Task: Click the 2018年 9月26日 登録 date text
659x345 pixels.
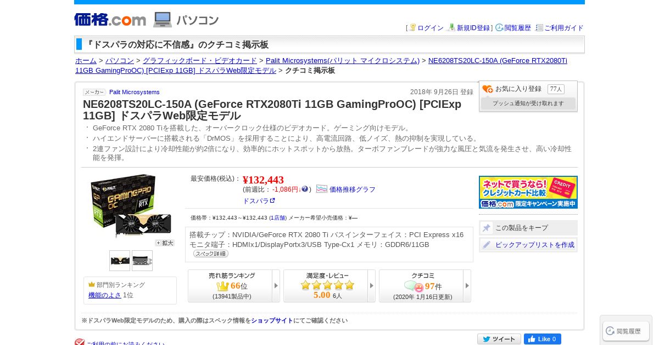Action: 442,92
